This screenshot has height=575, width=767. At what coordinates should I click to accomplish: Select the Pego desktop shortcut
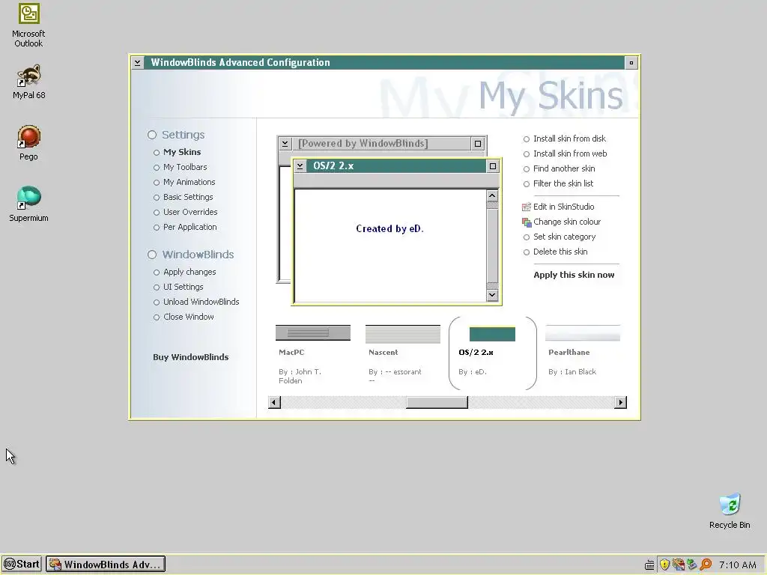pos(28,143)
